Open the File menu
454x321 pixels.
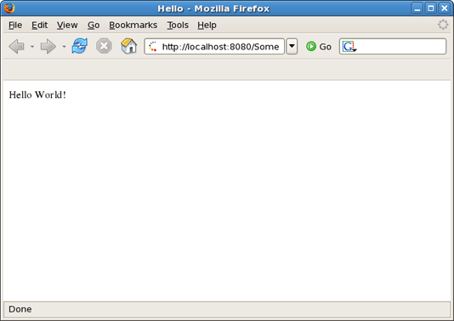pyautogui.click(x=15, y=26)
